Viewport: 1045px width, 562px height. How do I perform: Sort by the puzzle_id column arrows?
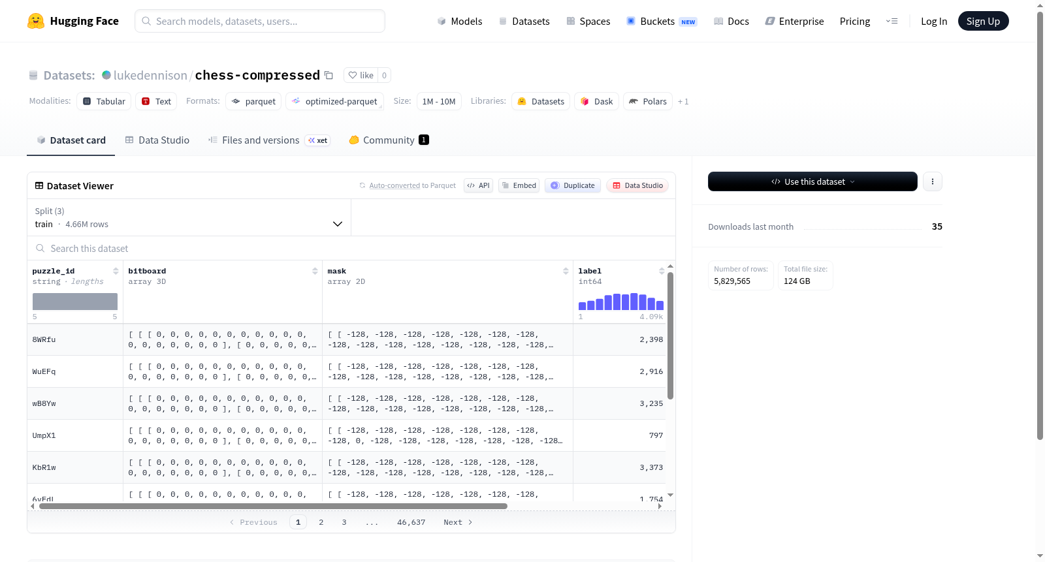116,271
